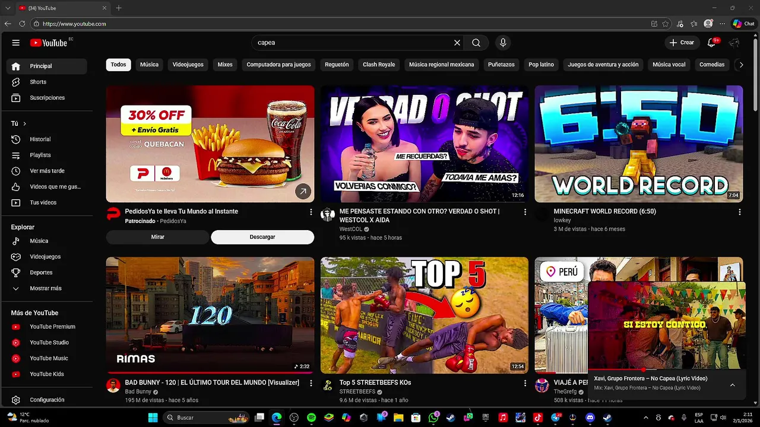Viewport: 760px width, 427px height.
Task: Select the Comedias filter chip
Action: [x=712, y=65]
